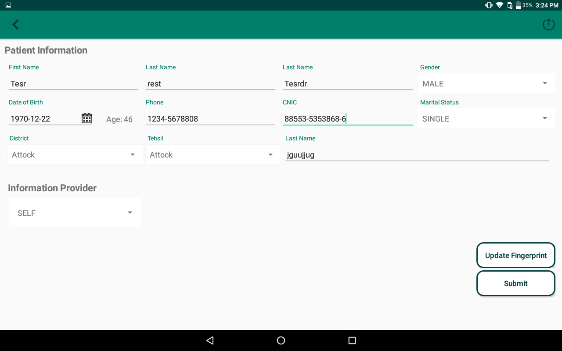The width and height of the screenshot is (562, 351).
Task: Open the Marital Status dropdown showing SINGLE
Action: tap(486, 118)
